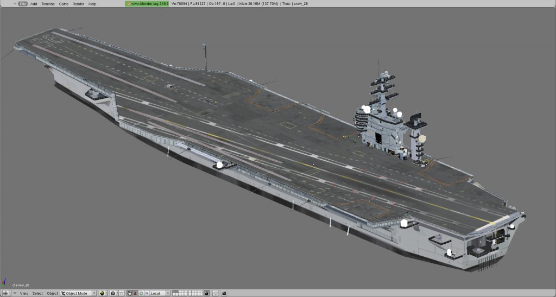Viewport: 556px width, 297px height.
Task: Open the Game menu
Action: click(x=64, y=4)
